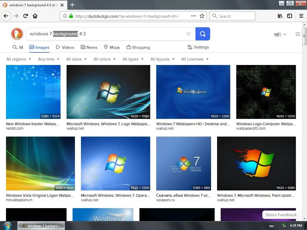Open the Maps results tab

112,47
